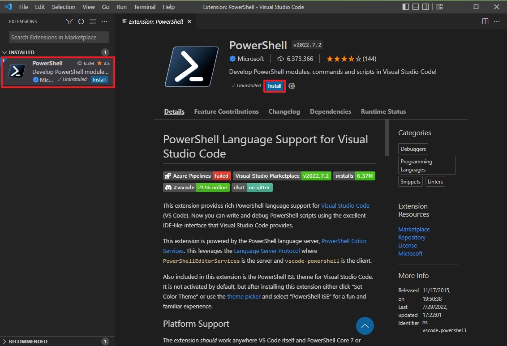Close the Extension: PowerShell tab
Viewport: 507px width, 346px height.
click(x=189, y=21)
